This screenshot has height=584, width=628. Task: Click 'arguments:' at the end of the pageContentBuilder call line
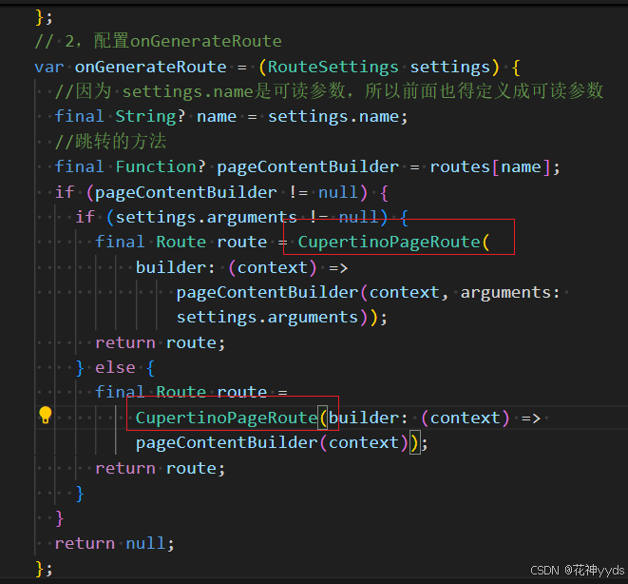[x=510, y=293]
